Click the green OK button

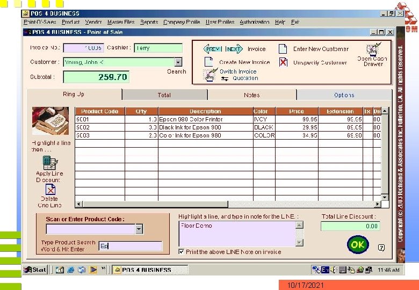[358, 244]
